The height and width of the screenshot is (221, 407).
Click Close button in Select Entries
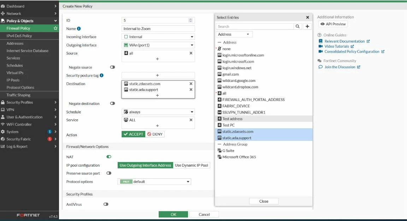(x=264, y=201)
